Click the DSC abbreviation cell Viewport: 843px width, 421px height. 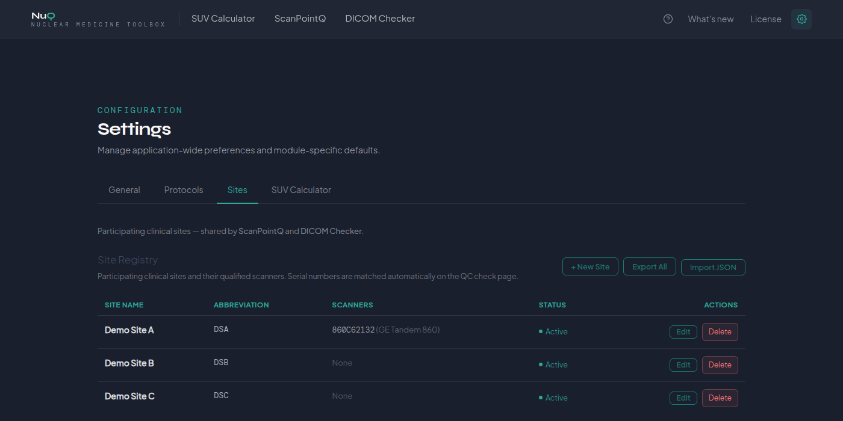(221, 396)
